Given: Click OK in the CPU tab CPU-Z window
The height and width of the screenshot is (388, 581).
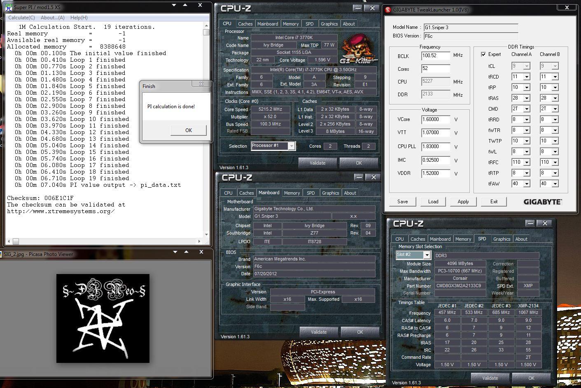Looking at the screenshot, I should pyautogui.click(x=359, y=163).
